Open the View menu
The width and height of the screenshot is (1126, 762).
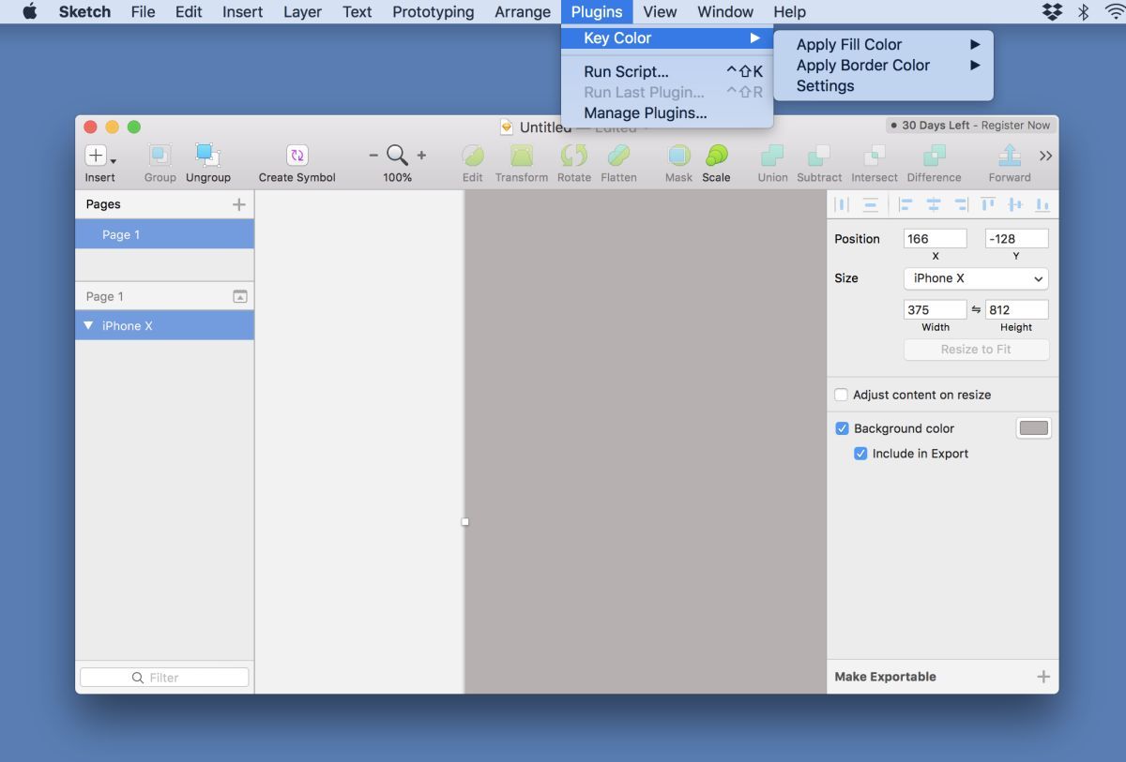(x=661, y=12)
